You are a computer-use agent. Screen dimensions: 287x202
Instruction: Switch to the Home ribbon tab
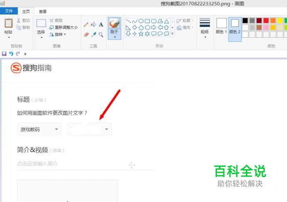(26, 11)
